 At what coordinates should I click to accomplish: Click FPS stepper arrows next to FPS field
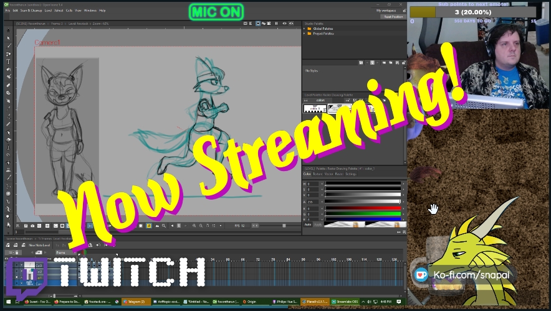(256, 226)
